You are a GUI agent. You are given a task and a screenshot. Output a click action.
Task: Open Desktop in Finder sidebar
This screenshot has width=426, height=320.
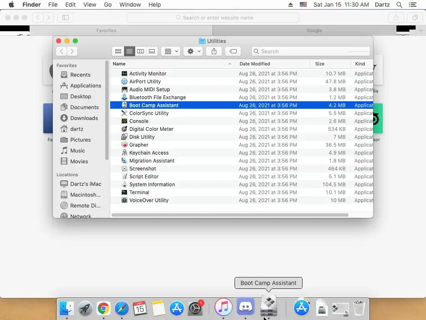[x=80, y=96]
